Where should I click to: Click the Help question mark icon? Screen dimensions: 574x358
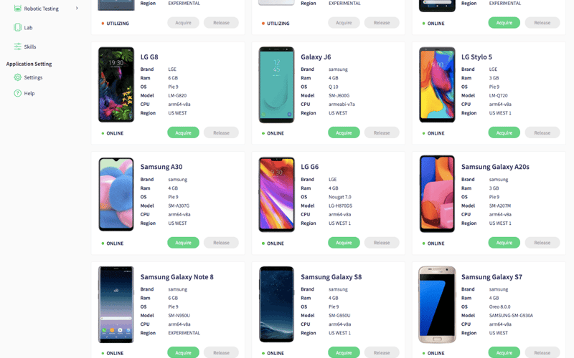point(17,93)
